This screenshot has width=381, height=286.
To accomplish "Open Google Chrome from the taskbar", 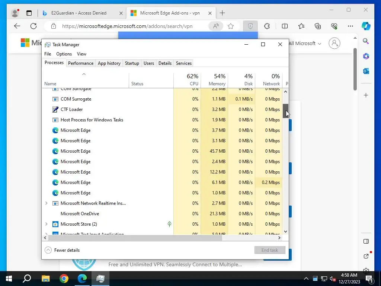I will 64,279.
